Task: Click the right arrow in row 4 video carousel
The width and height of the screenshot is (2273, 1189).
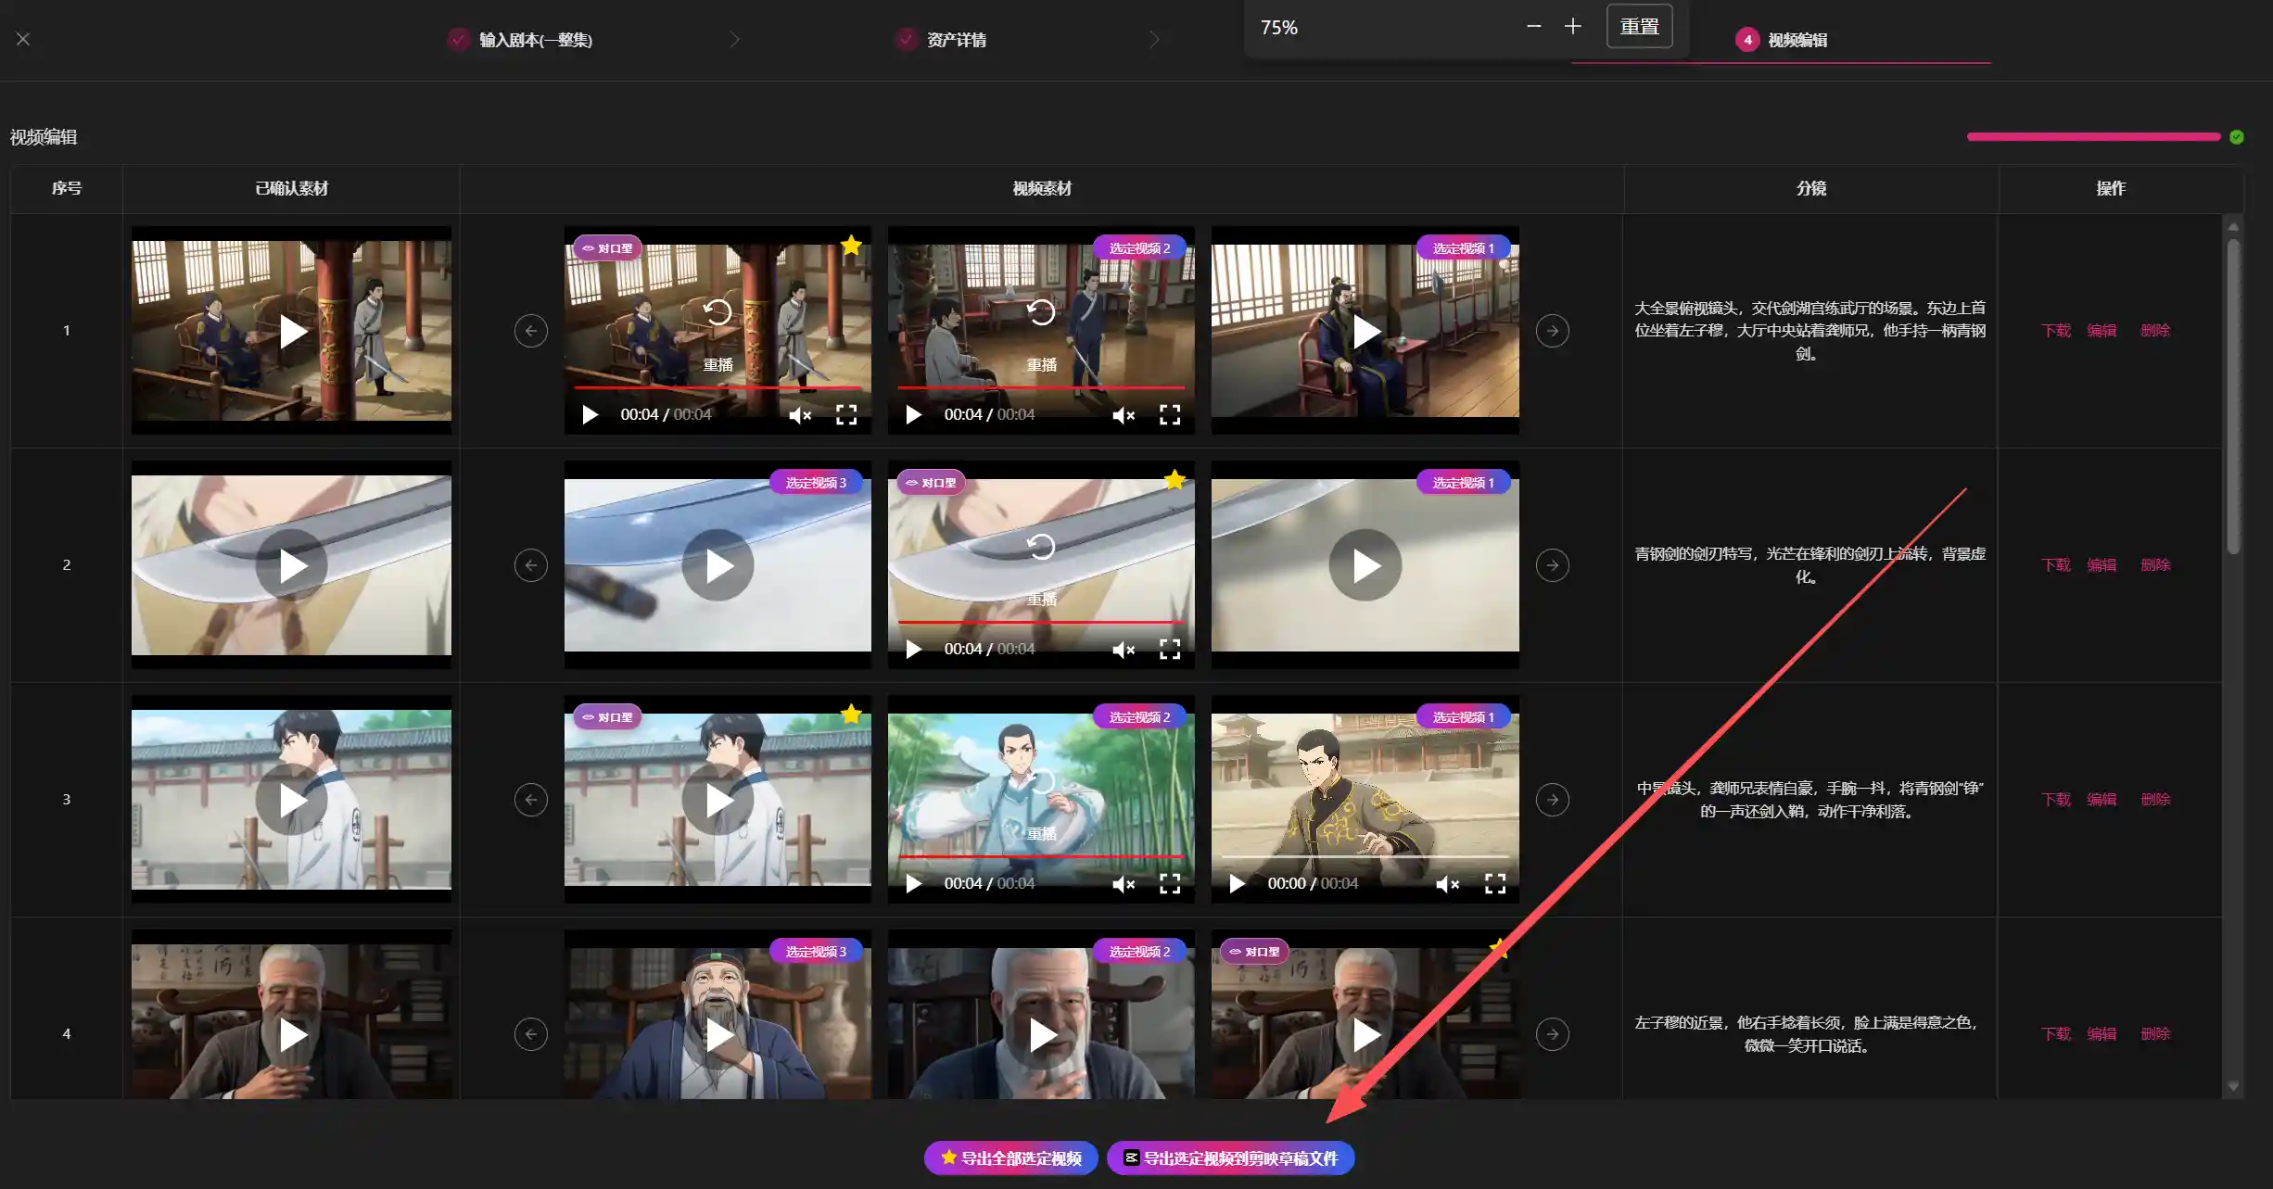Action: tap(1552, 1034)
